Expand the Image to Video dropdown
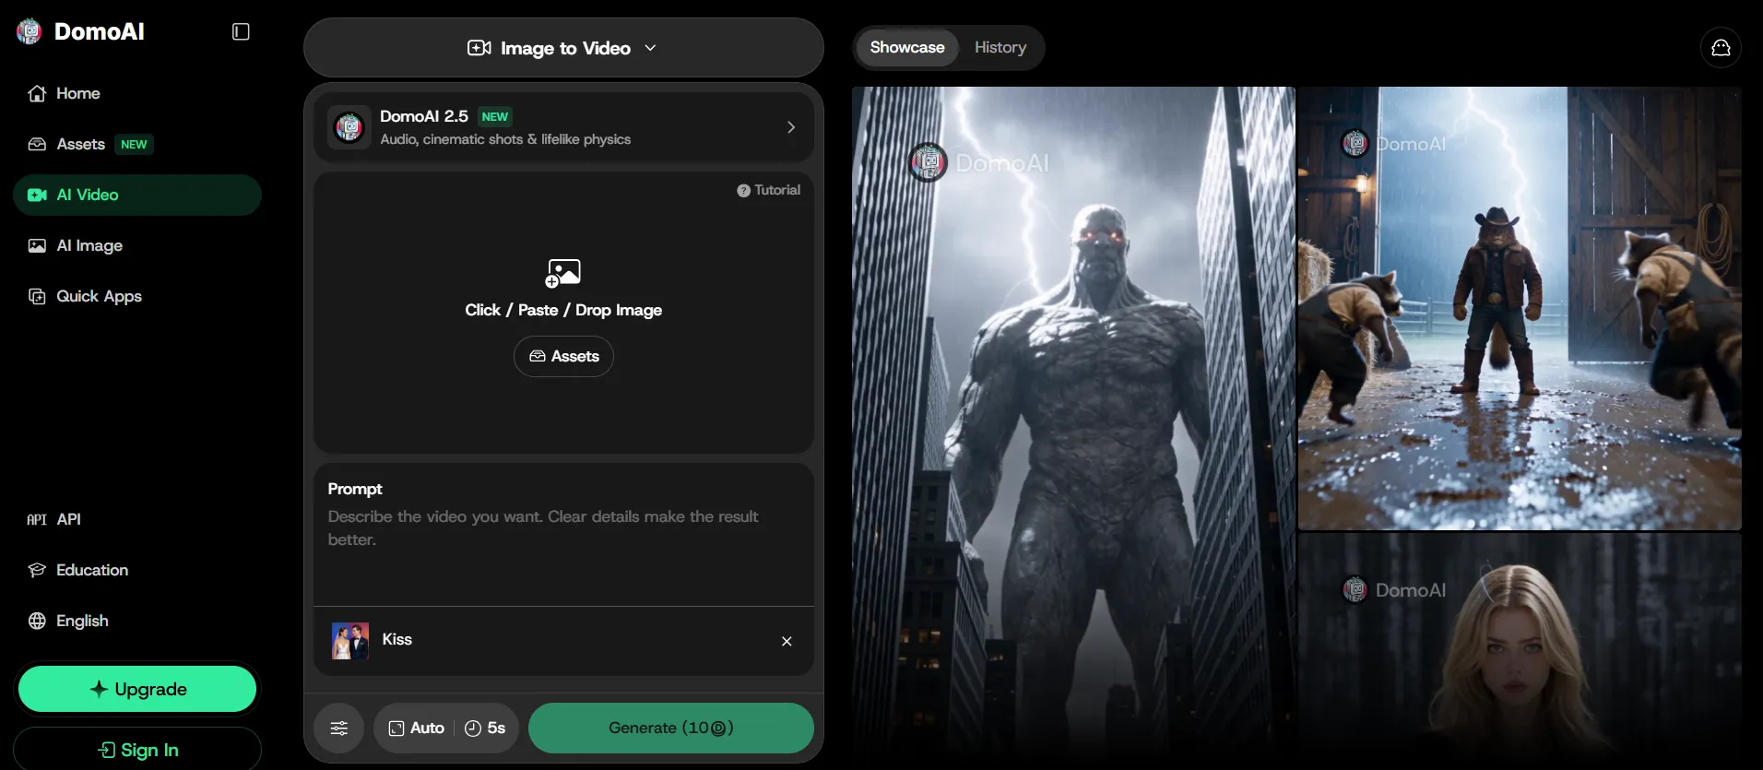 click(x=563, y=48)
